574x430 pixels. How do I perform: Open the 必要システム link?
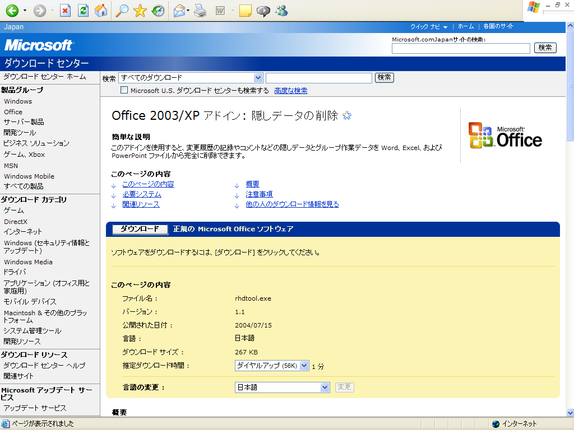[142, 194]
